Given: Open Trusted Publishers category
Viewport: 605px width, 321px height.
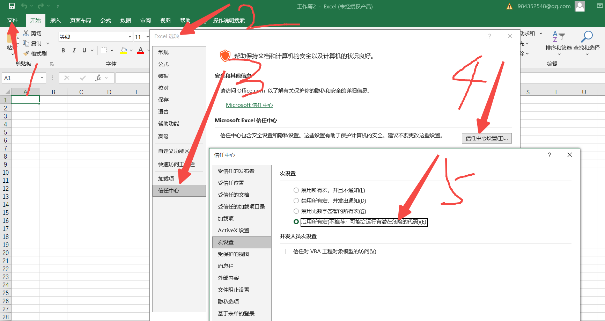Looking at the screenshot, I should tap(242, 171).
